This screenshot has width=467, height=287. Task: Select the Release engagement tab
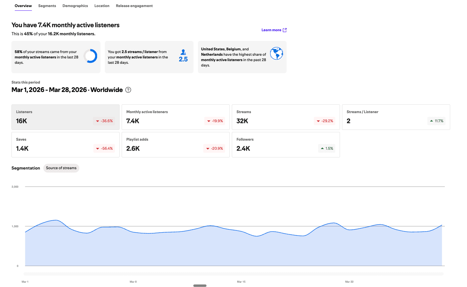134,6
